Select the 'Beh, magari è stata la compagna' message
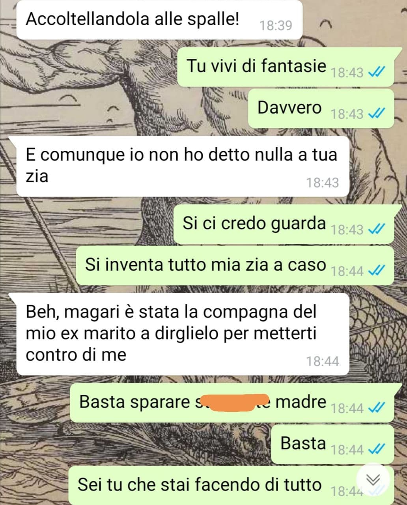Viewport: 407px width, 505px height. 183,334
